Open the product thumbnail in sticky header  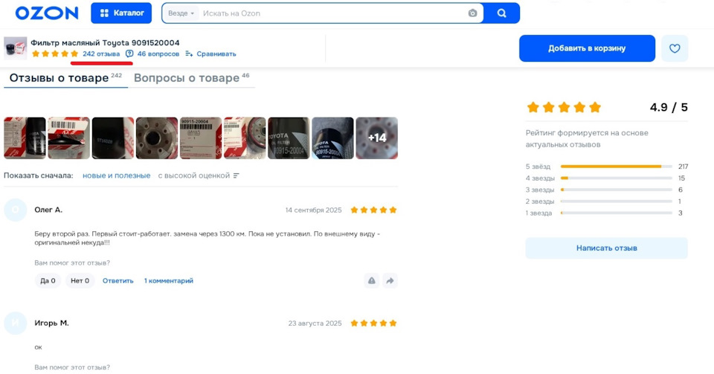[16, 48]
